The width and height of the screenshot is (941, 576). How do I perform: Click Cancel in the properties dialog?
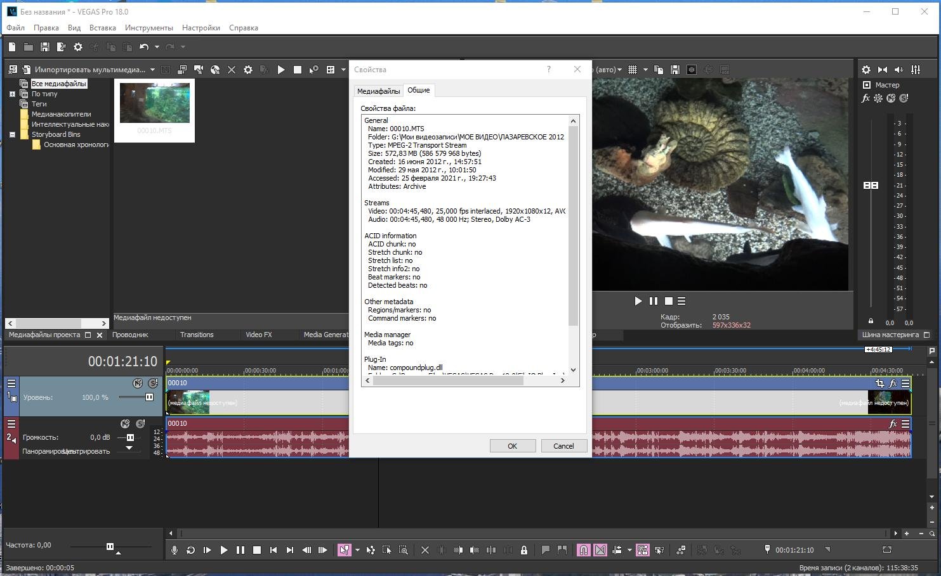click(563, 446)
